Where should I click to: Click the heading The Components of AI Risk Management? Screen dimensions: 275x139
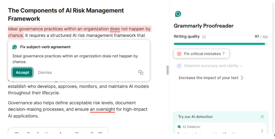click(66, 14)
